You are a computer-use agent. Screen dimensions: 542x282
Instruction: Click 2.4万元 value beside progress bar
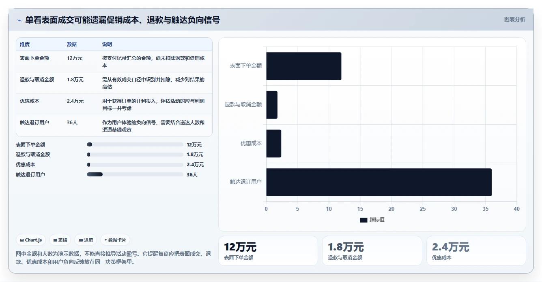(x=195, y=165)
